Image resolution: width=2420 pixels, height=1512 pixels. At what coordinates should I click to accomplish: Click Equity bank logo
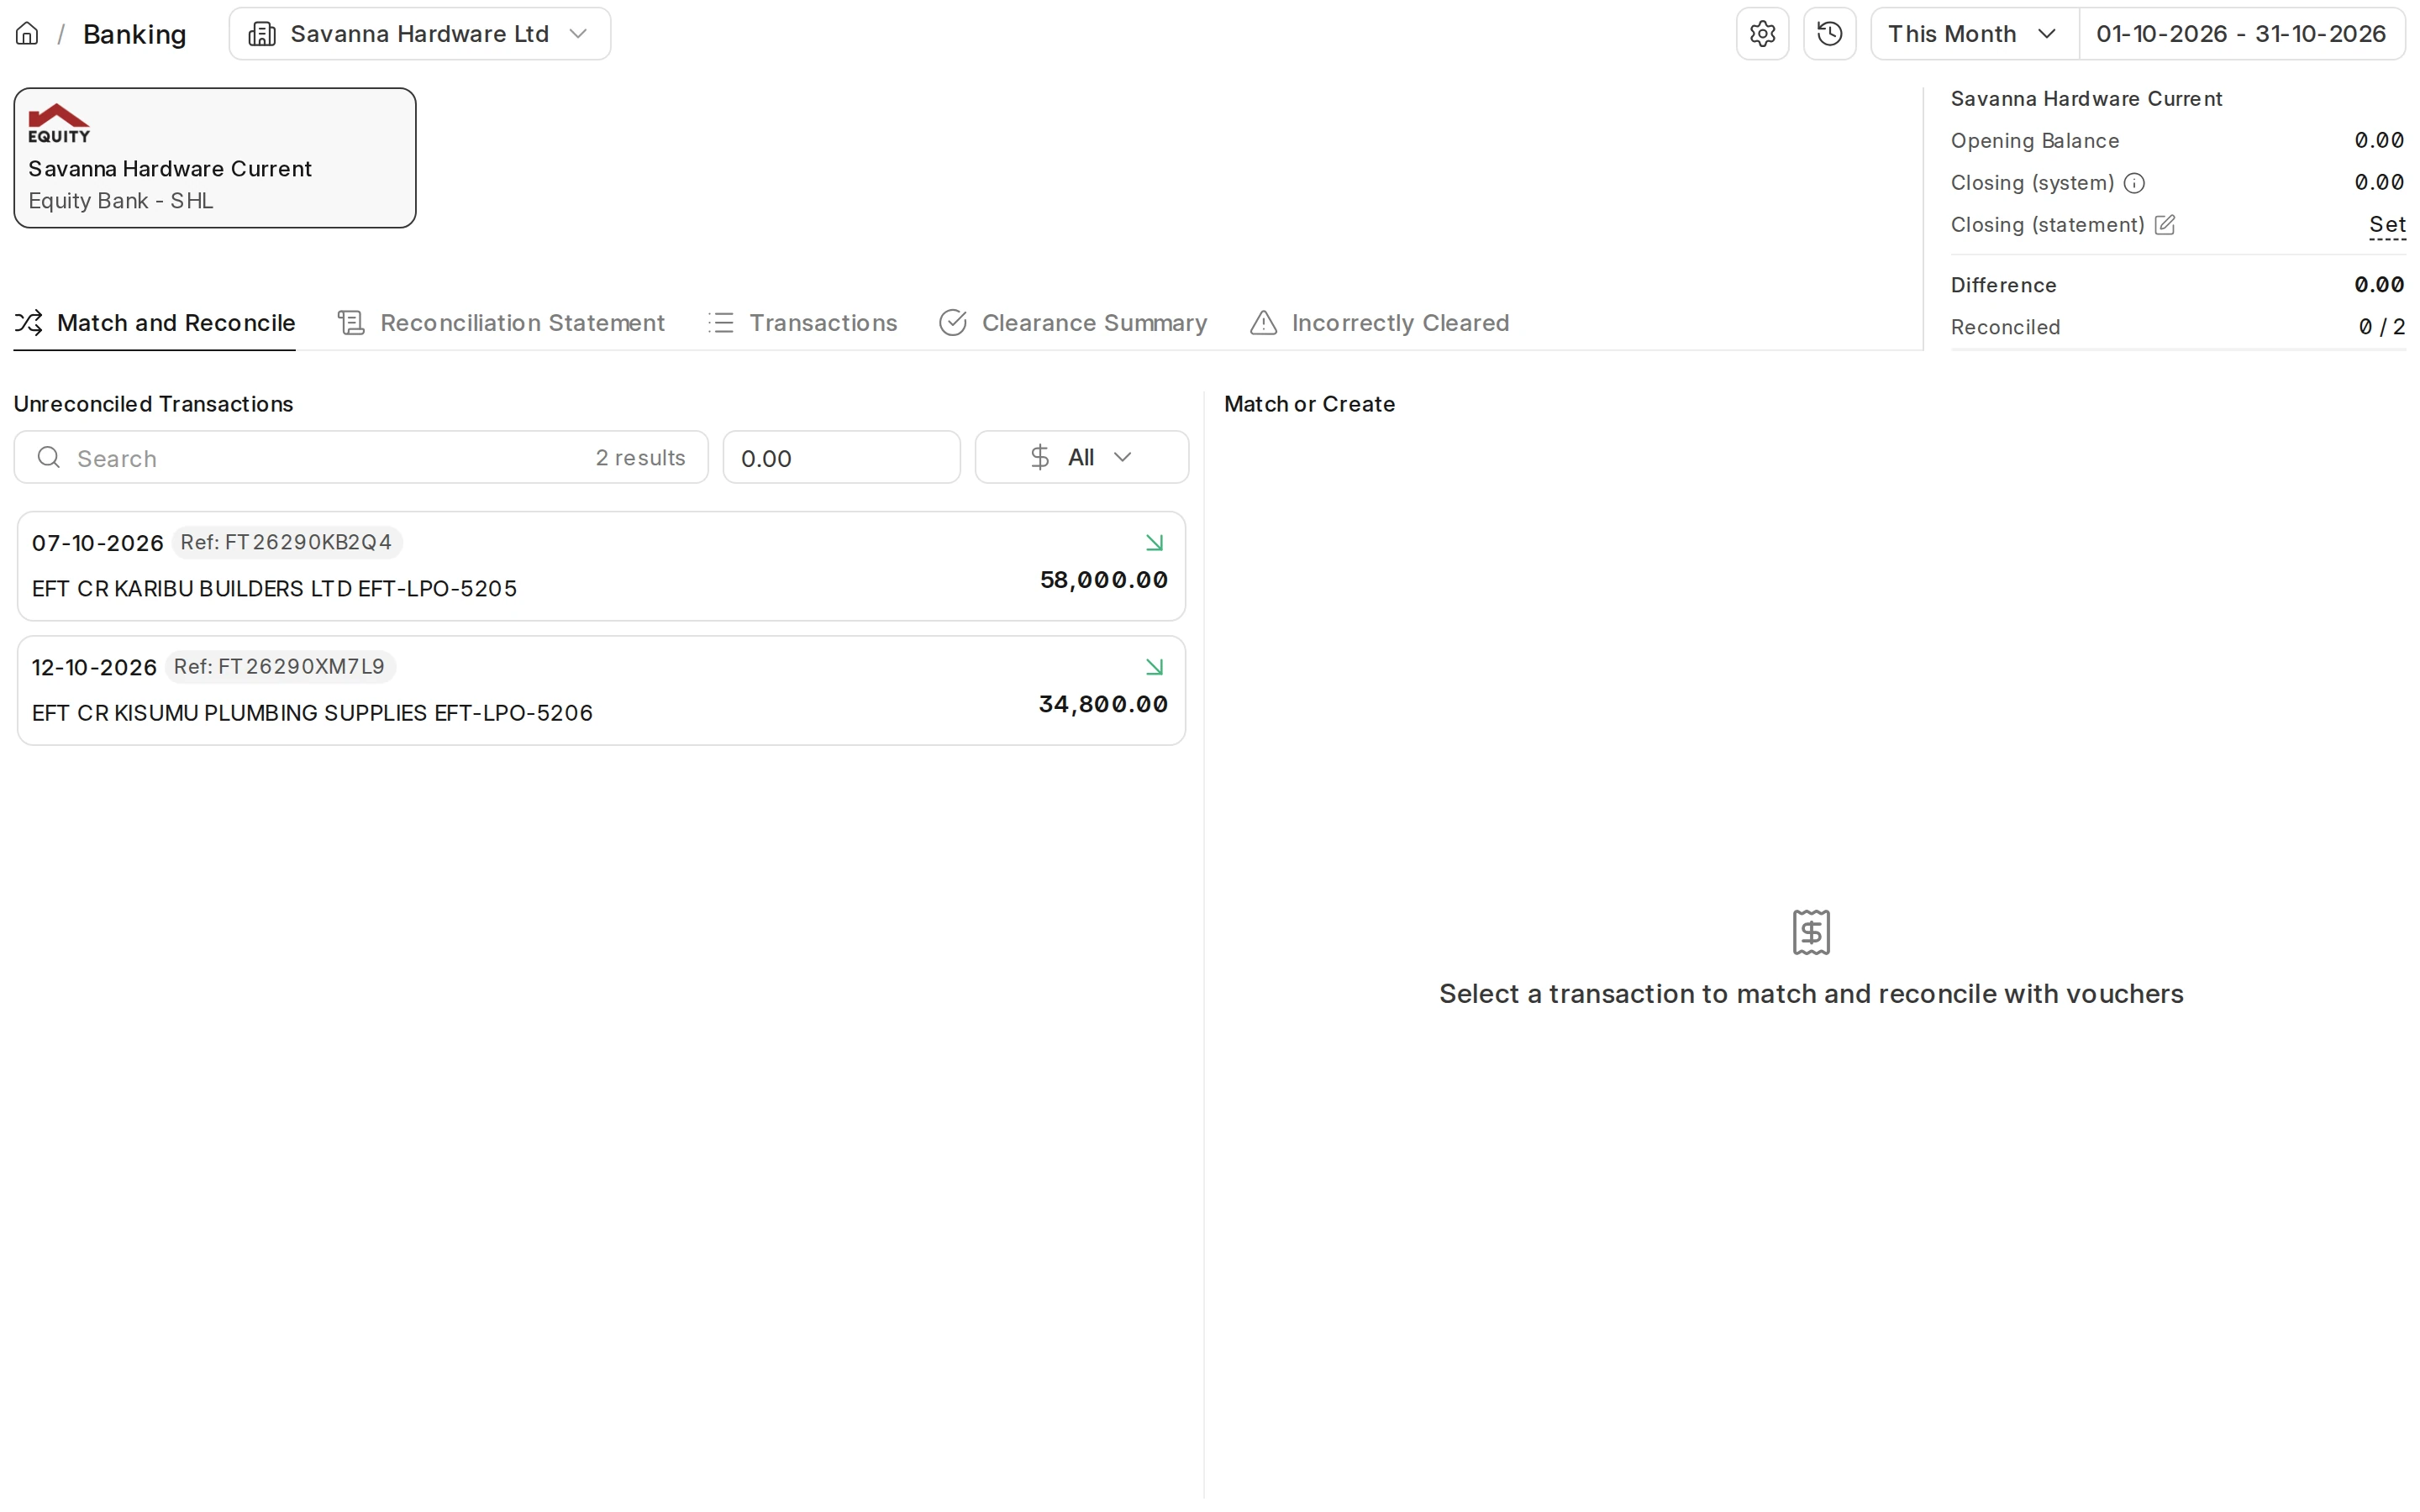point(59,123)
